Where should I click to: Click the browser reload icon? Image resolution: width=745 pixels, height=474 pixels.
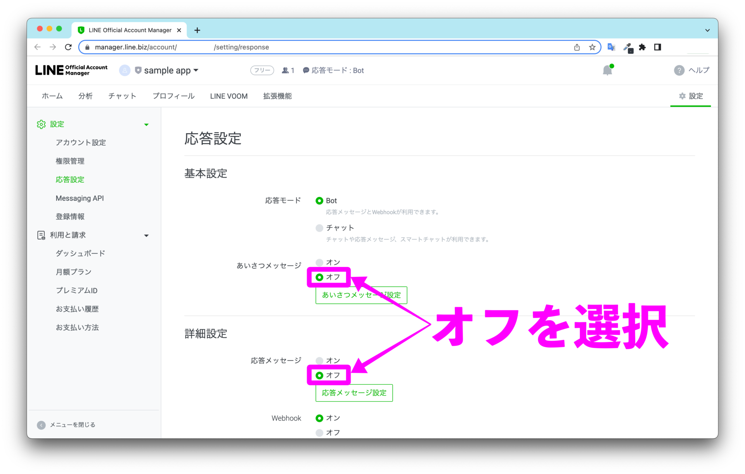pyautogui.click(x=68, y=47)
